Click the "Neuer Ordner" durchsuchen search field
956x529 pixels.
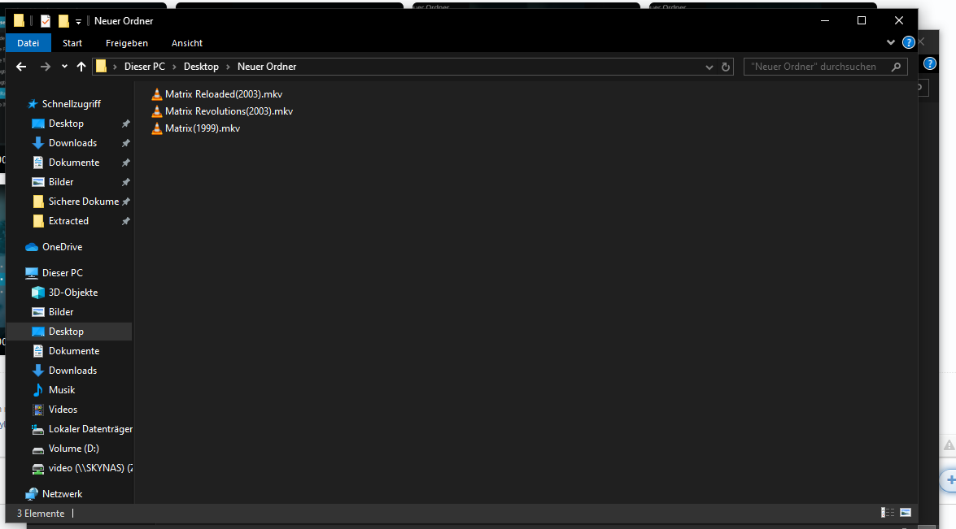826,67
